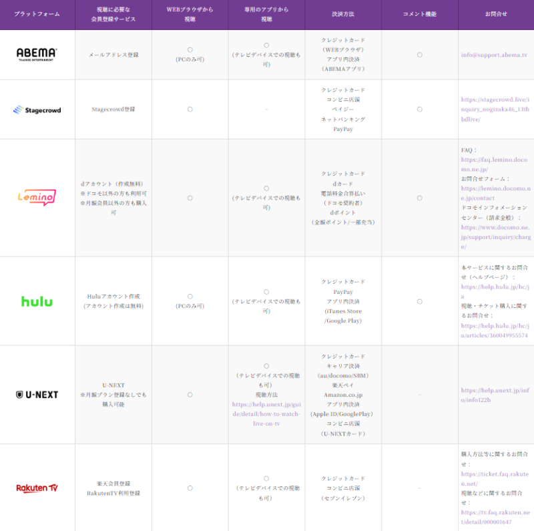534x531 pixels.
Task: Click the green hulu logo
Action: coord(37,301)
